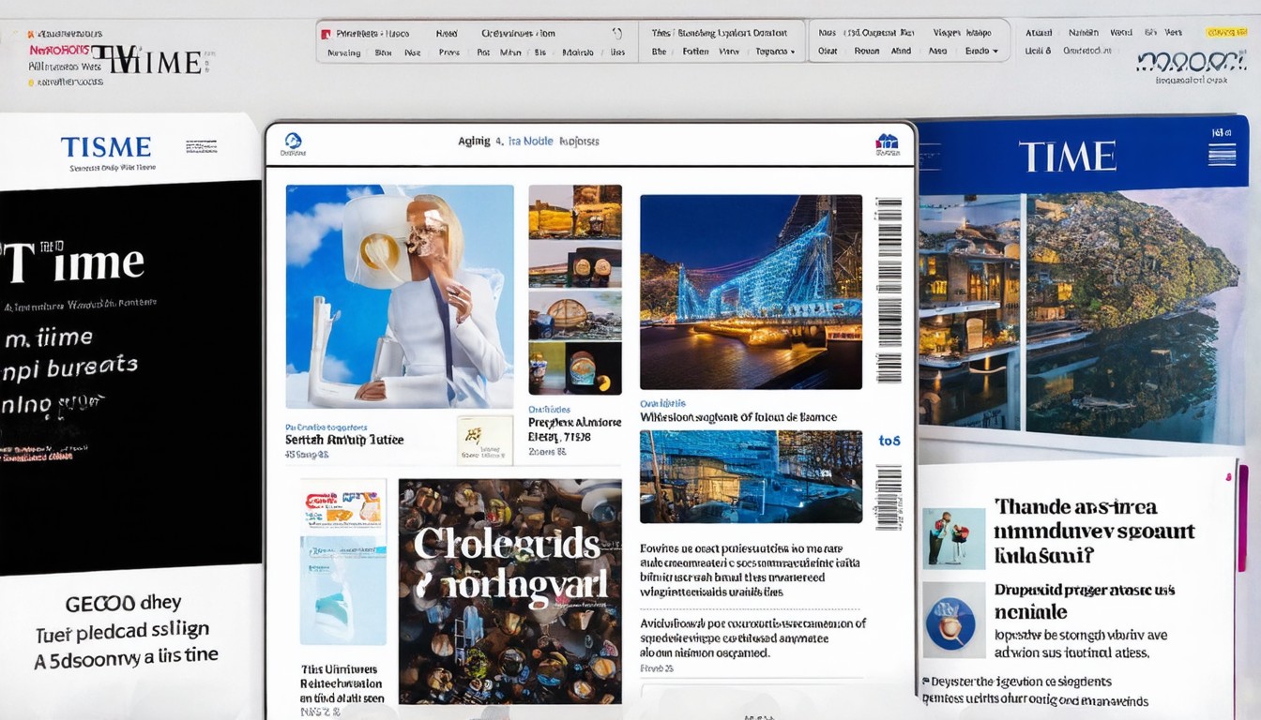The height and width of the screenshot is (720, 1261).
Task: Open the golden building thumbnail in stacked column
Action: (x=575, y=211)
